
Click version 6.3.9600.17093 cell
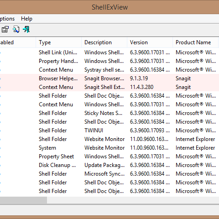[x=150, y=130]
